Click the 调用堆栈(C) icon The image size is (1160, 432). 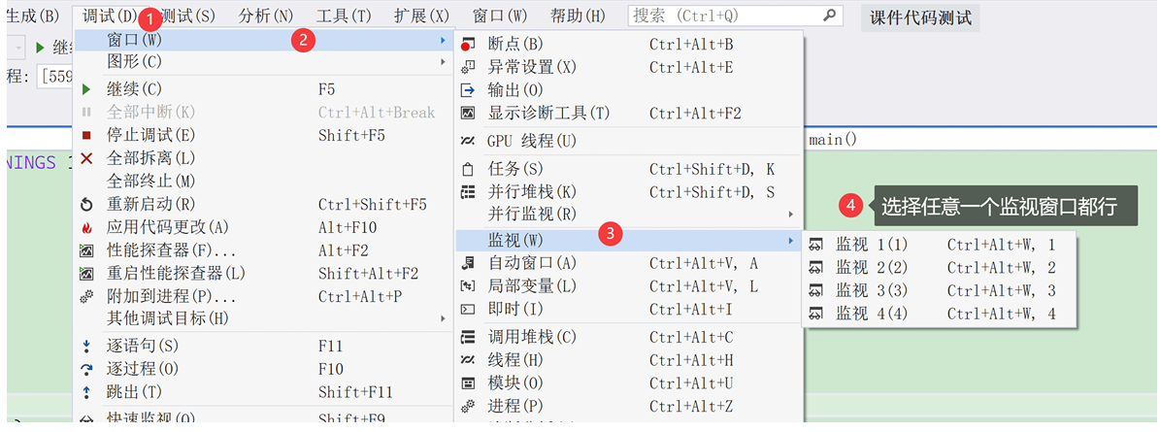(467, 337)
